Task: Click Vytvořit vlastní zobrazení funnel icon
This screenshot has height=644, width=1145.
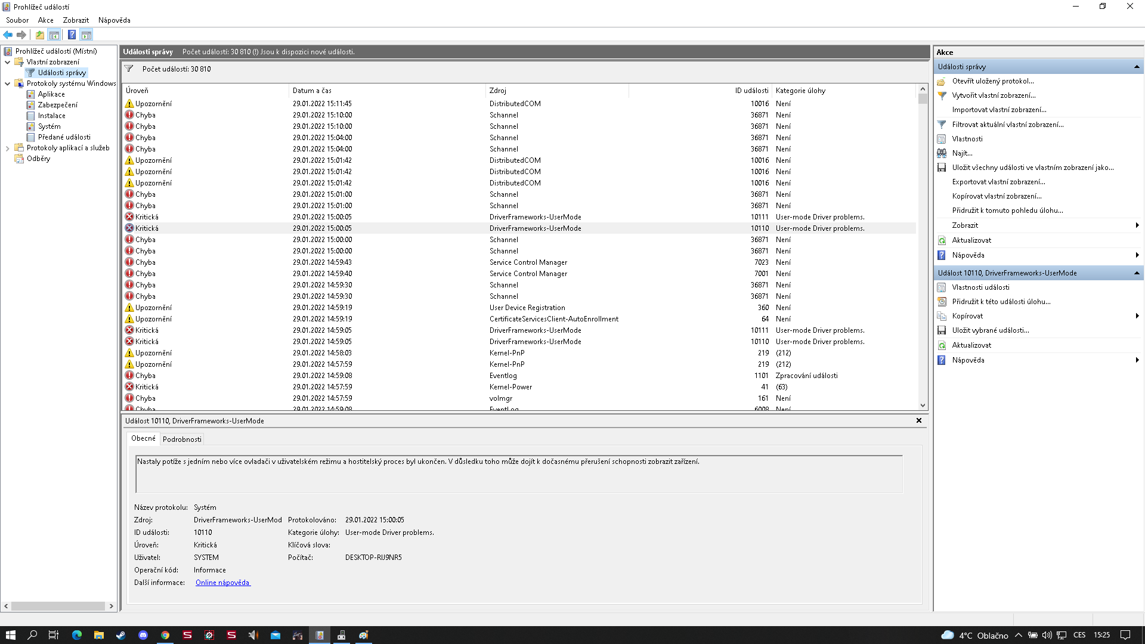Action: click(942, 95)
